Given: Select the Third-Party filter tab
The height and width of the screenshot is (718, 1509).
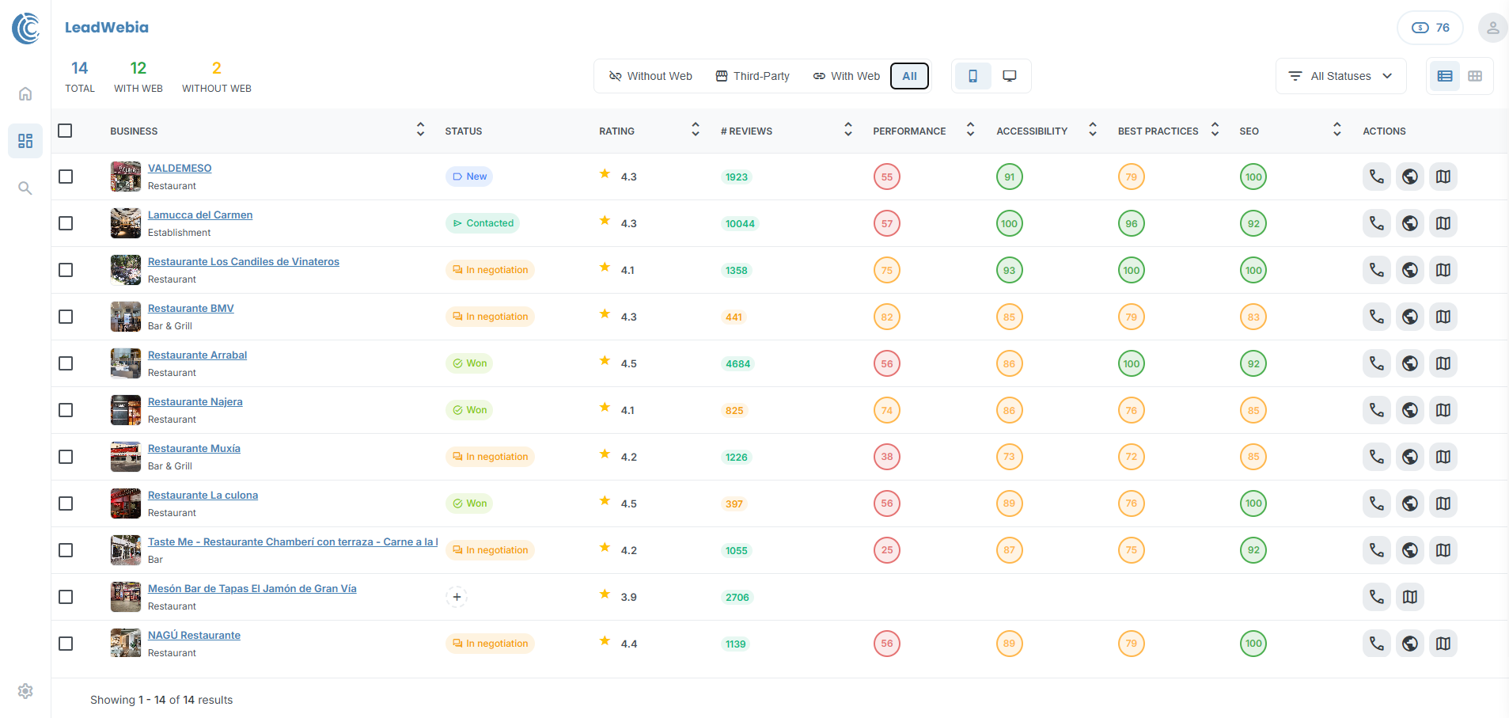Looking at the screenshot, I should 753,76.
